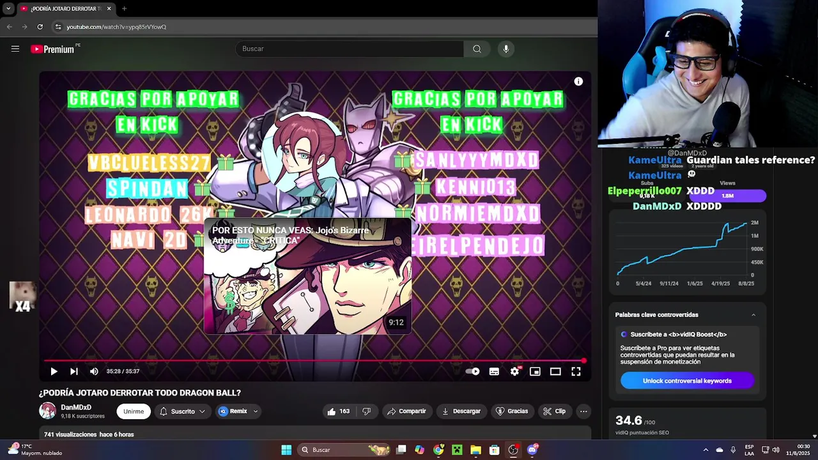818x460 pixels.
Task: Show hidden system tray icons chevron
Action: tap(706, 450)
